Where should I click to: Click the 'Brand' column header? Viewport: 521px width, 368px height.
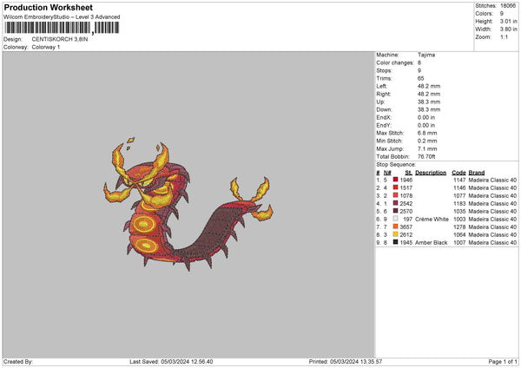point(477,173)
